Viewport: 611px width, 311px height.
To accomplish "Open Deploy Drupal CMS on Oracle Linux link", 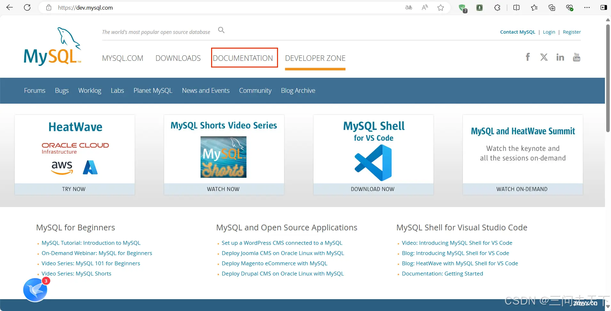I will (283, 274).
